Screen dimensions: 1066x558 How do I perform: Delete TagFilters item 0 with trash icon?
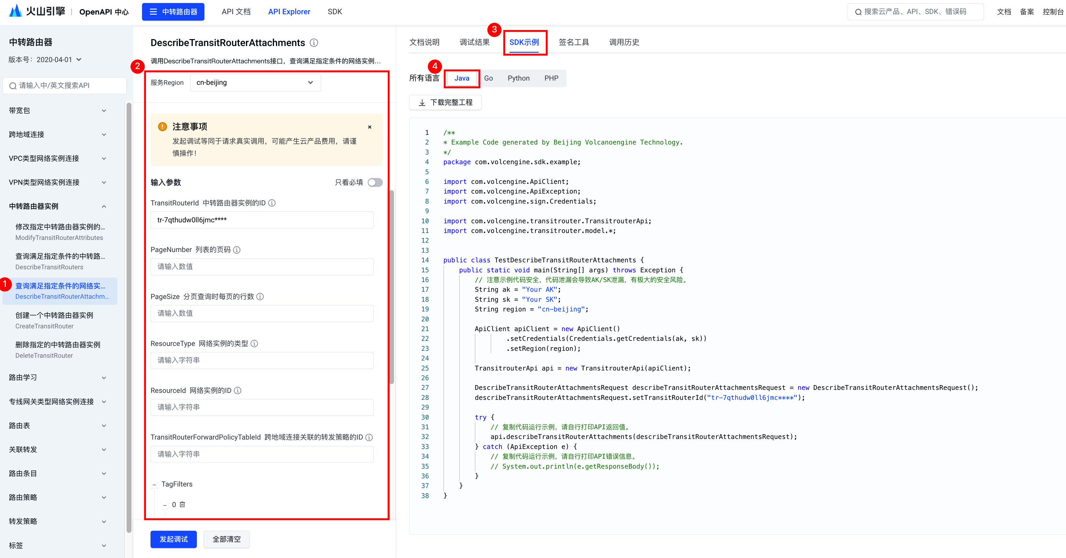point(182,504)
